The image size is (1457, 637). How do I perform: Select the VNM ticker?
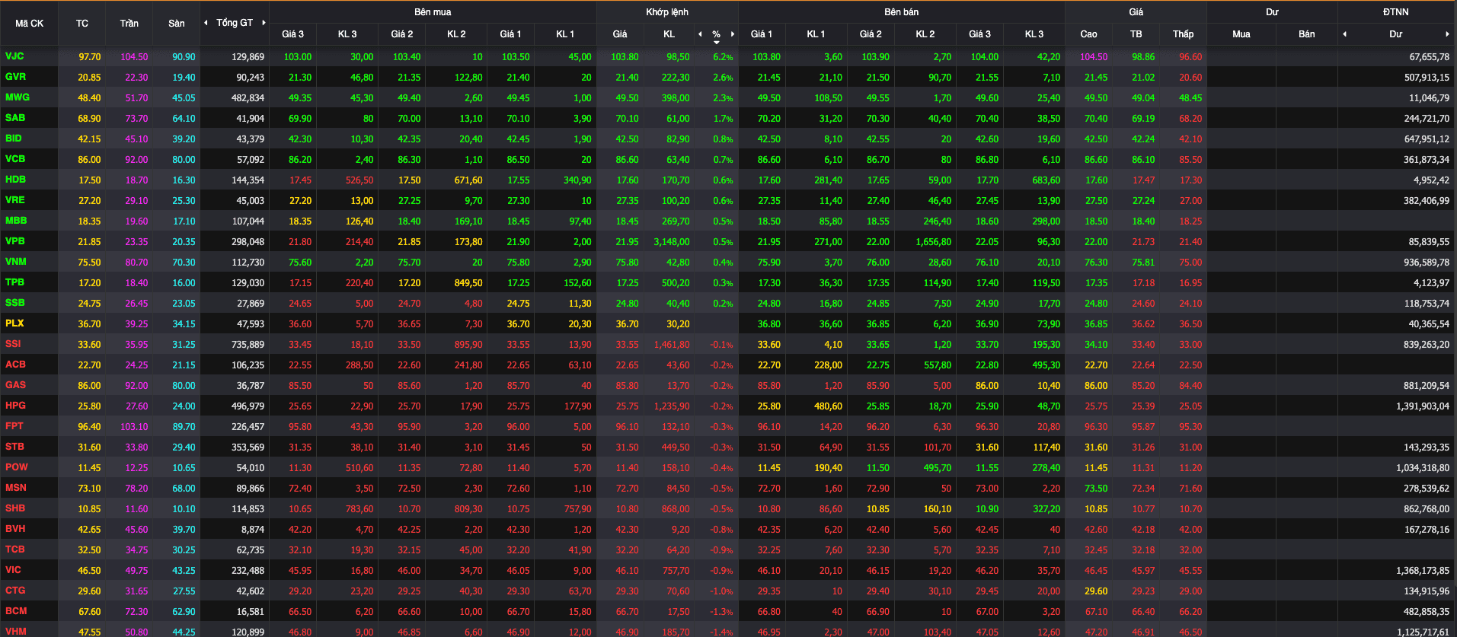tap(16, 262)
